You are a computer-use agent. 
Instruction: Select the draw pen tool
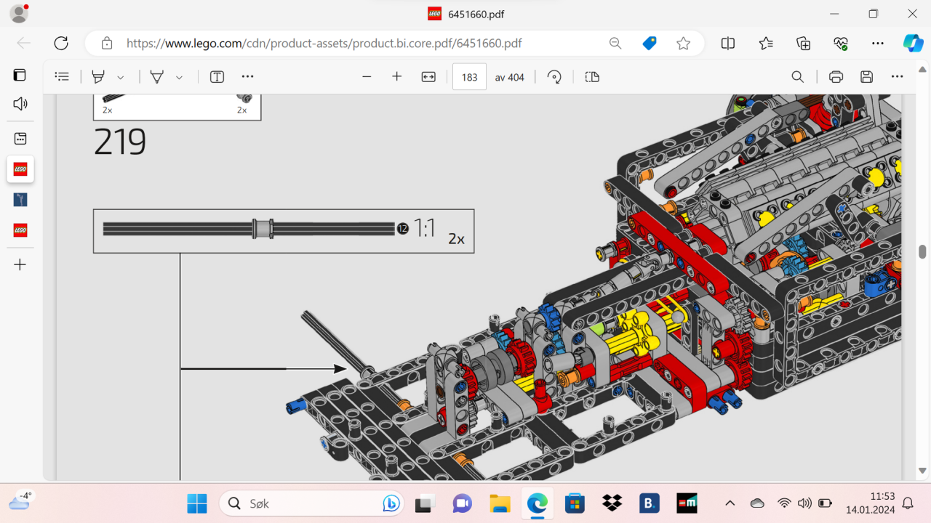click(x=156, y=77)
